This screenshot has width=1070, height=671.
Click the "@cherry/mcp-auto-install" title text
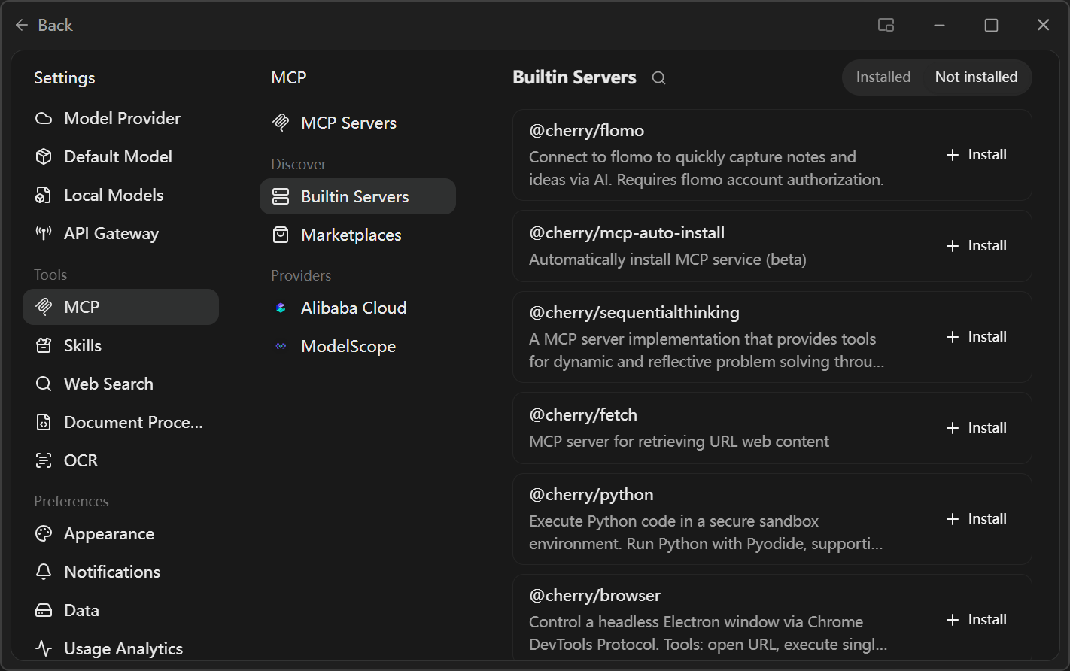pos(627,232)
